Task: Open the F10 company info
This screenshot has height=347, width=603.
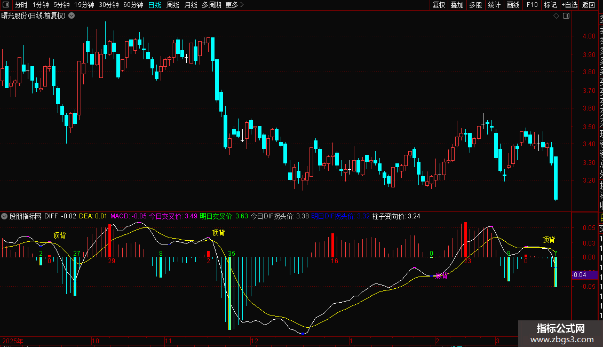Action: click(x=532, y=5)
